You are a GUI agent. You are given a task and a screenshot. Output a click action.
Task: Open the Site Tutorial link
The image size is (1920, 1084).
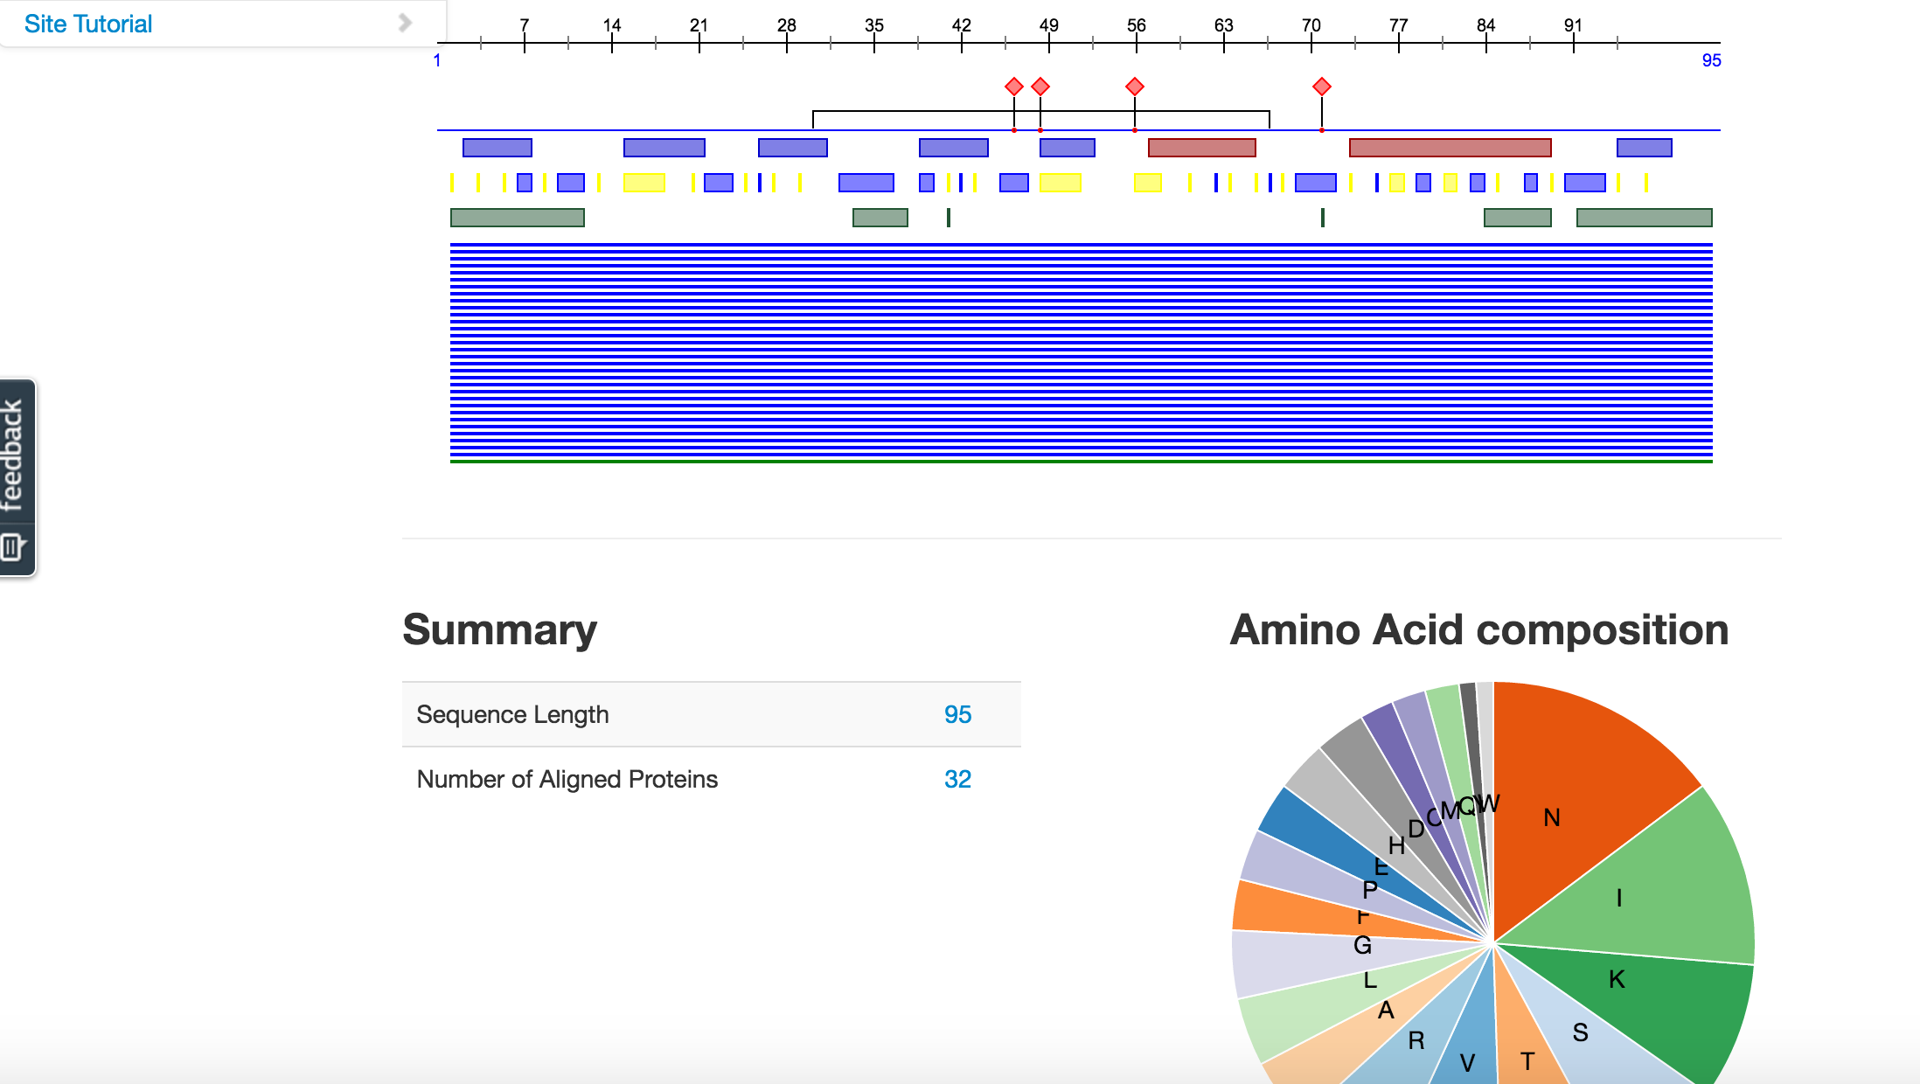pyautogui.click(x=88, y=24)
